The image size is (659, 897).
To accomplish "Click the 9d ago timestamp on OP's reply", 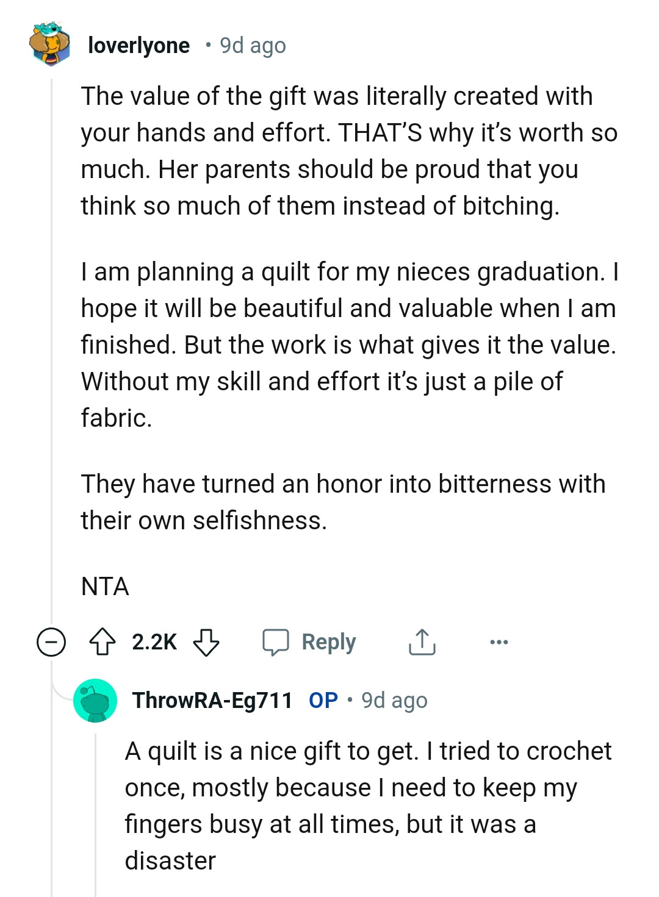I will 393,700.
